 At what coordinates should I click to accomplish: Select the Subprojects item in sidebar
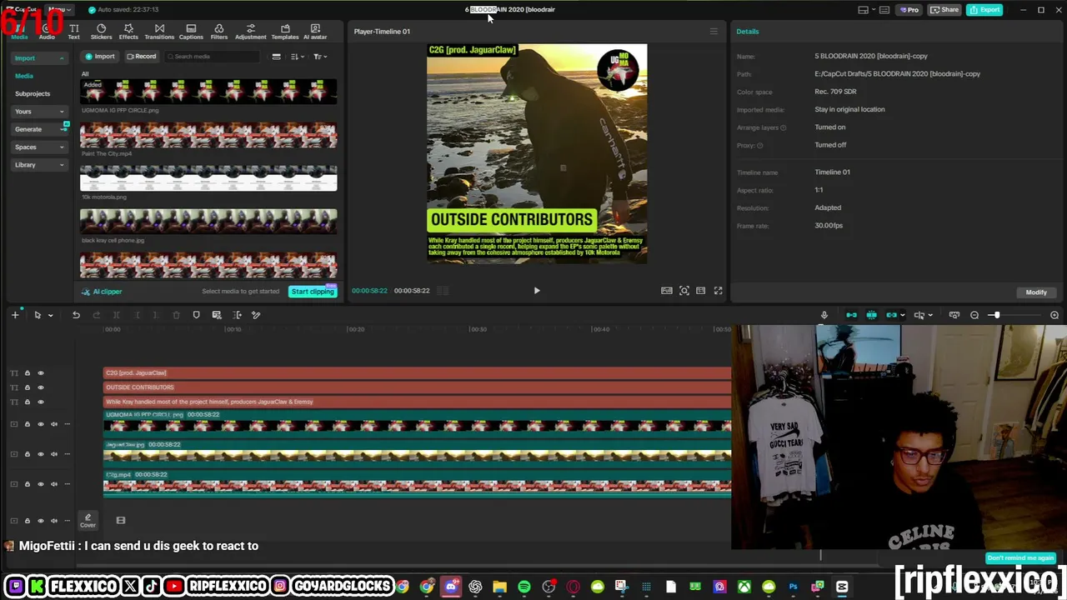33,94
